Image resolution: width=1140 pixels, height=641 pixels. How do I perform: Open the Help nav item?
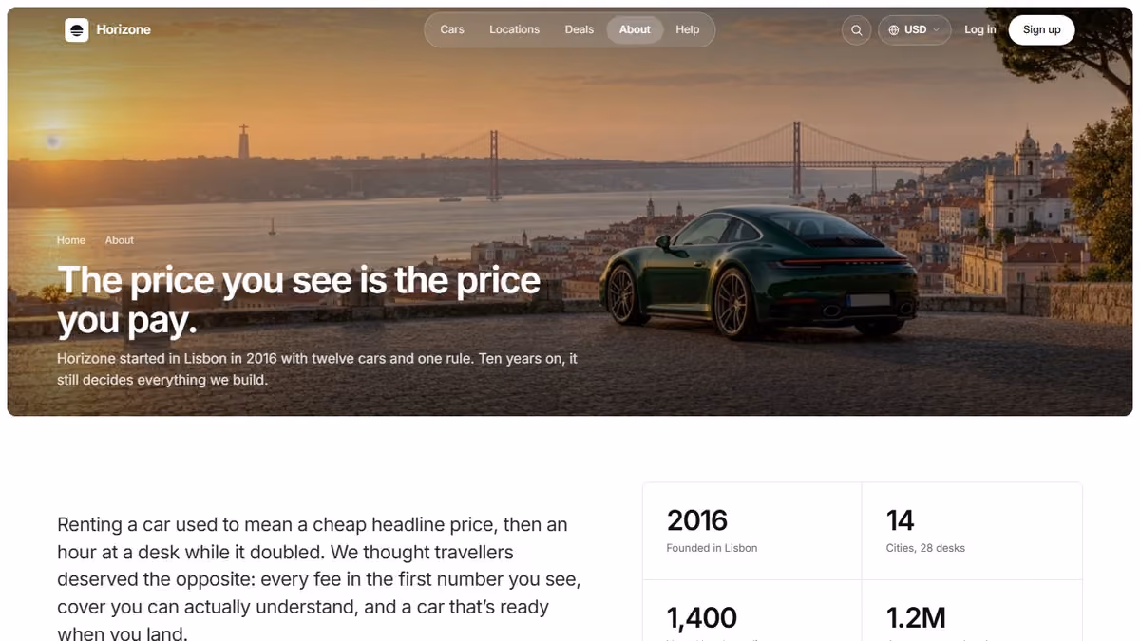(x=688, y=29)
